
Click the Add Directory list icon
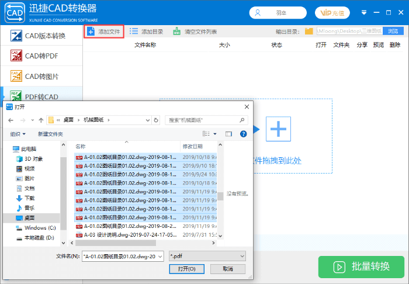tap(134, 32)
